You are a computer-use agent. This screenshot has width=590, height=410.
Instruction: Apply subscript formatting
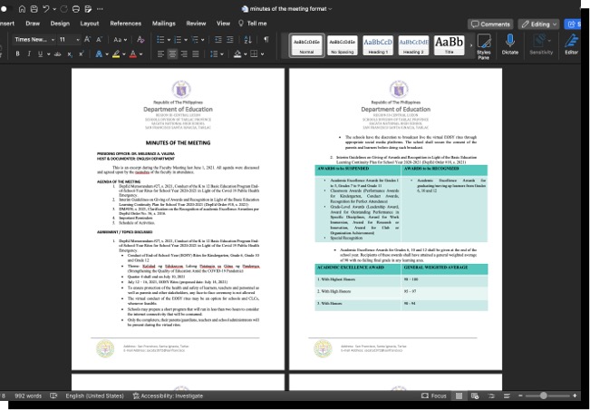(x=70, y=54)
